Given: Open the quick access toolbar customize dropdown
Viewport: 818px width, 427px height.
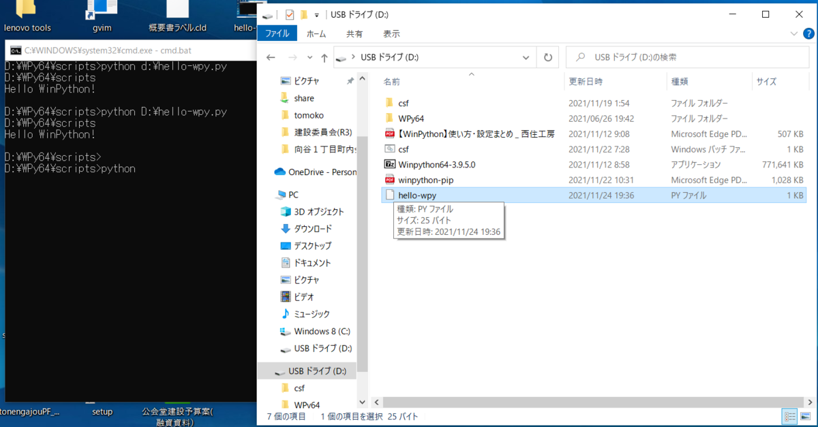Looking at the screenshot, I should [317, 14].
